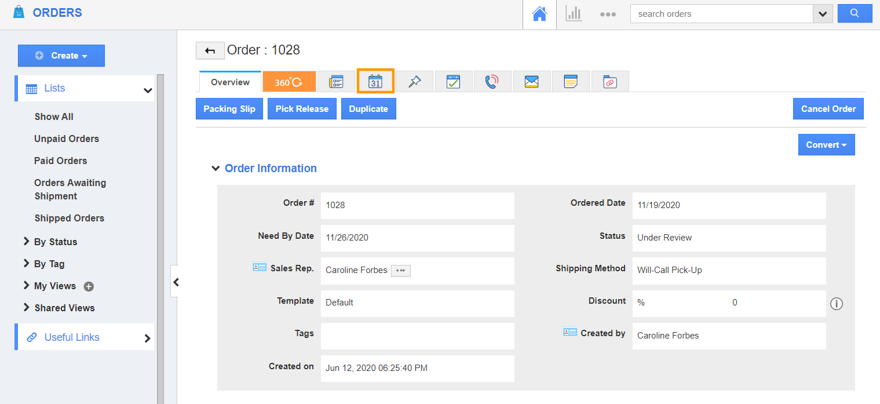880x404 pixels.
Task: Switch to the Overview tab
Action: (230, 82)
